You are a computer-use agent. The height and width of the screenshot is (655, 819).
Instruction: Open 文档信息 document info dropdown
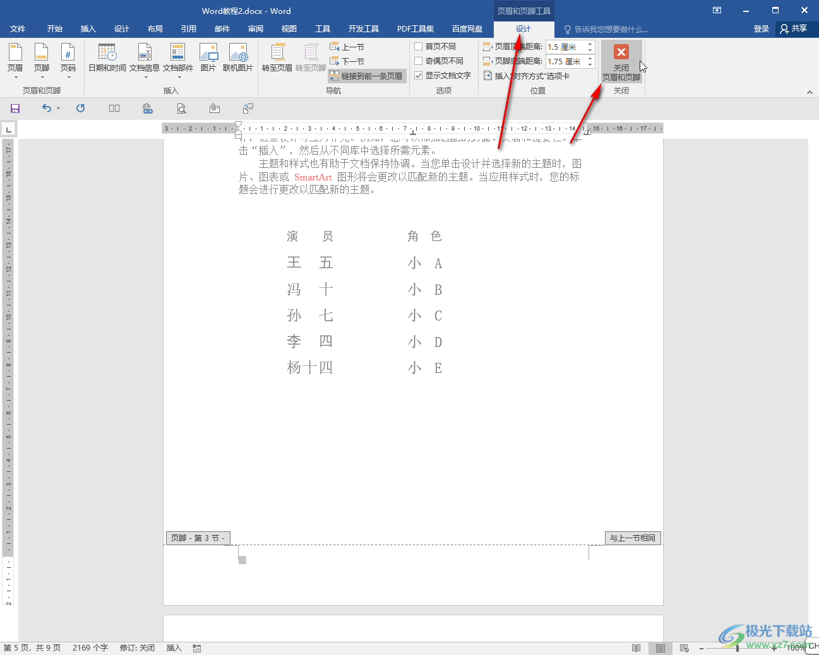pyautogui.click(x=145, y=61)
